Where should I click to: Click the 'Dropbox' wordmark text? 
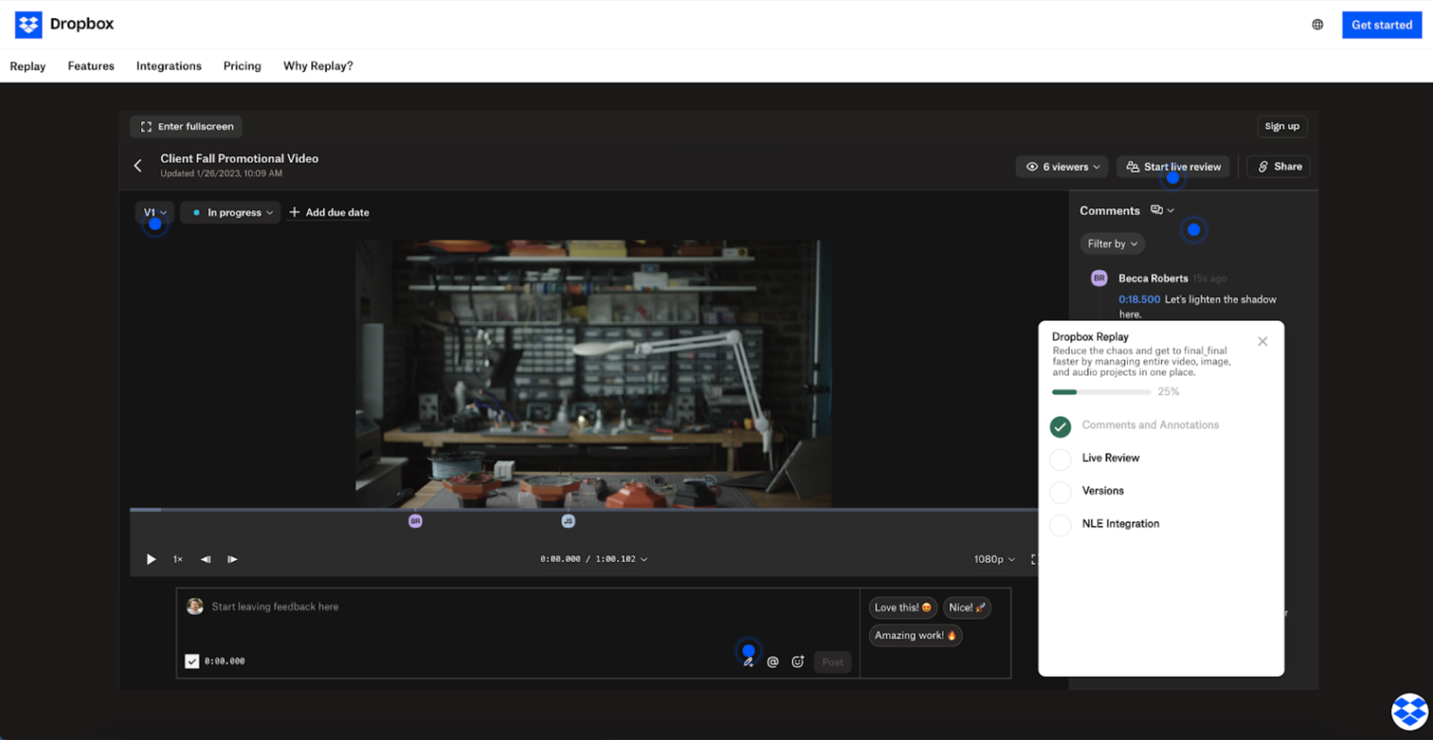click(x=82, y=24)
